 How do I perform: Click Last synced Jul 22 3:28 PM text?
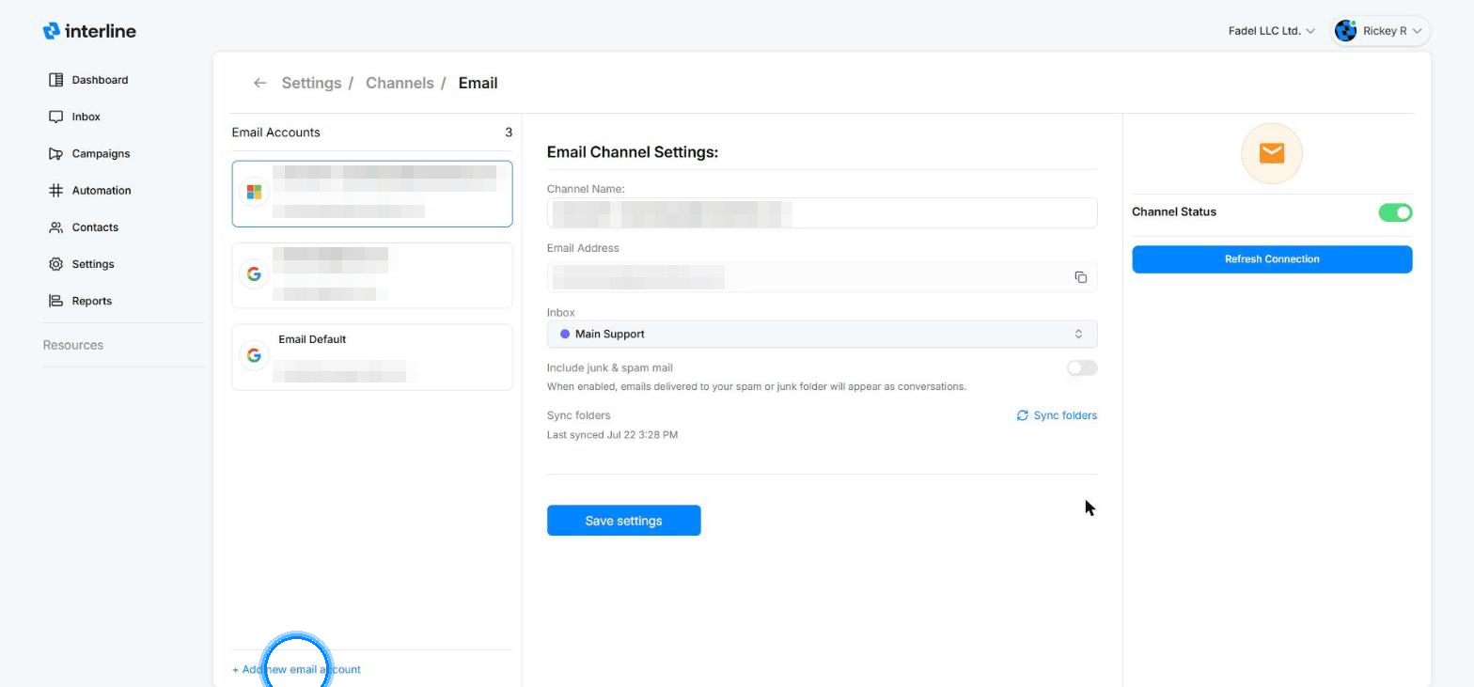click(612, 435)
